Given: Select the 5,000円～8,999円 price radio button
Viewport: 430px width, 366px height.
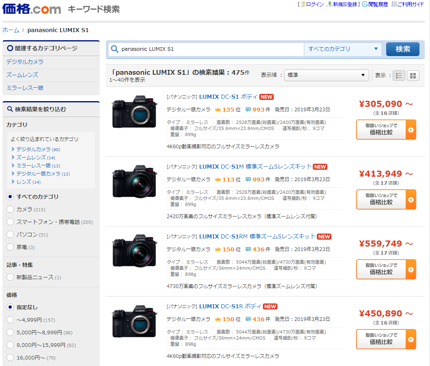Looking at the screenshot, I should [x=10, y=333].
